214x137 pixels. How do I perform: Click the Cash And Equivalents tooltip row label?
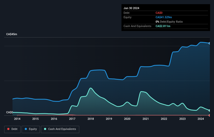[137, 26]
